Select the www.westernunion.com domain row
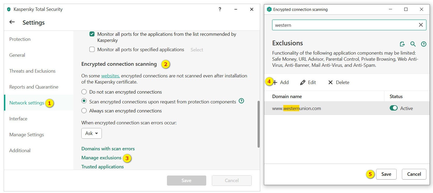 [347, 108]
